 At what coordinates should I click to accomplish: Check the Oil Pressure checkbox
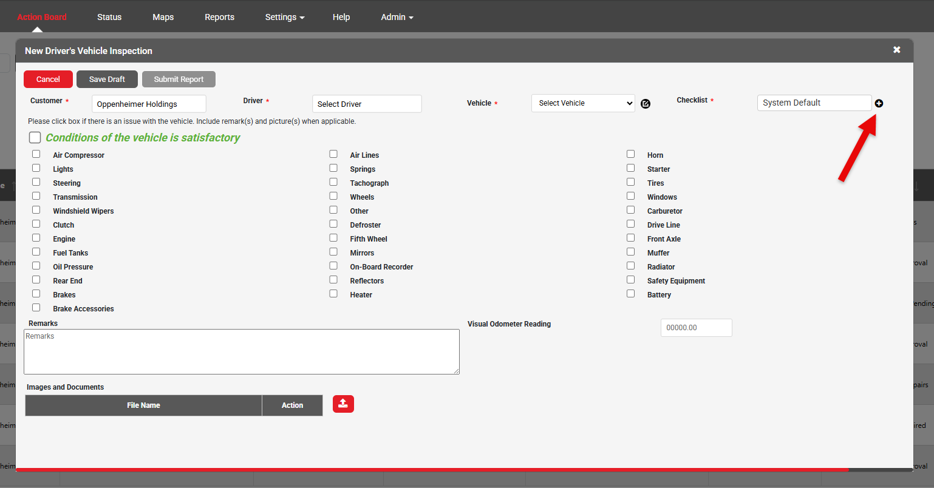[36, 266]
